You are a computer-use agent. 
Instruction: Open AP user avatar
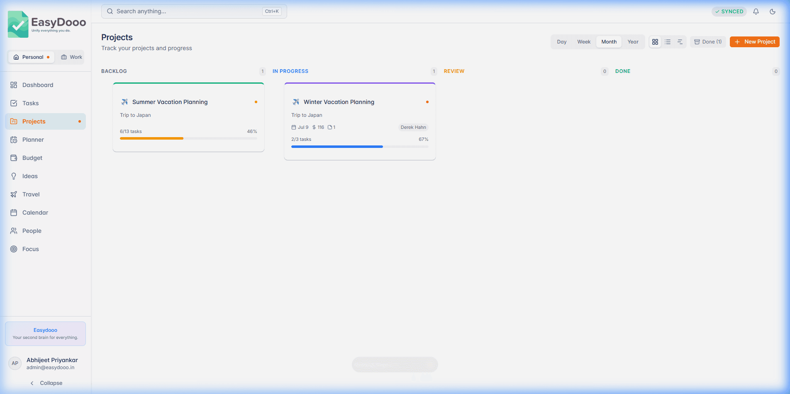pos(15,363)
